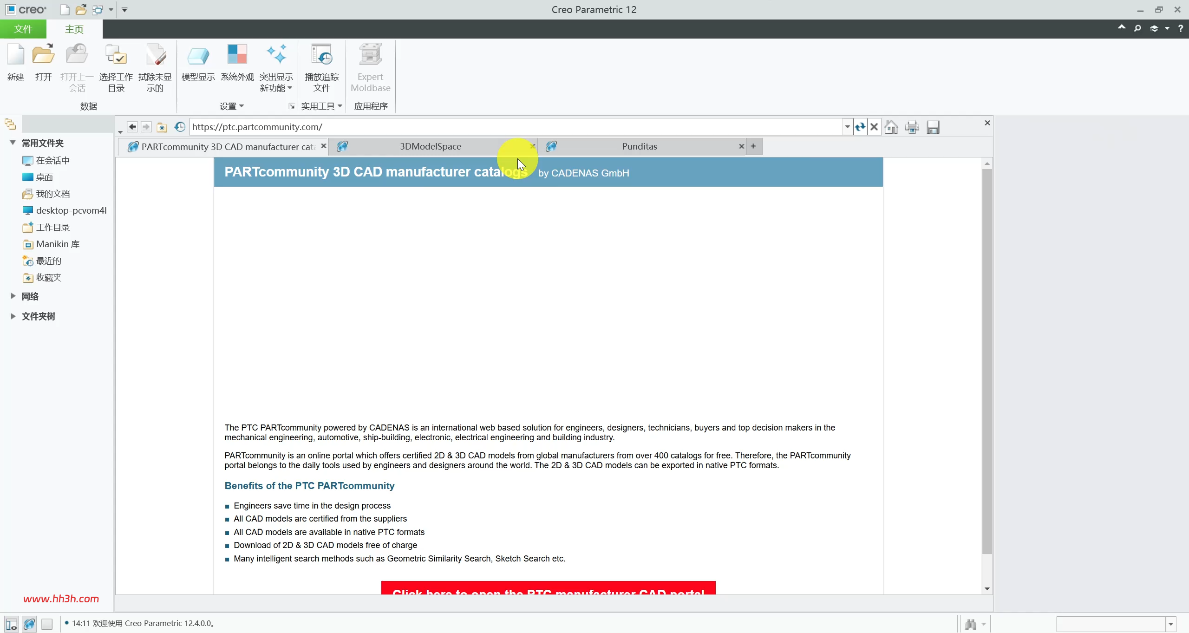Switch to the Punditas browser tab
This screenshot has width=1189, height=633.
coord(640,147)
